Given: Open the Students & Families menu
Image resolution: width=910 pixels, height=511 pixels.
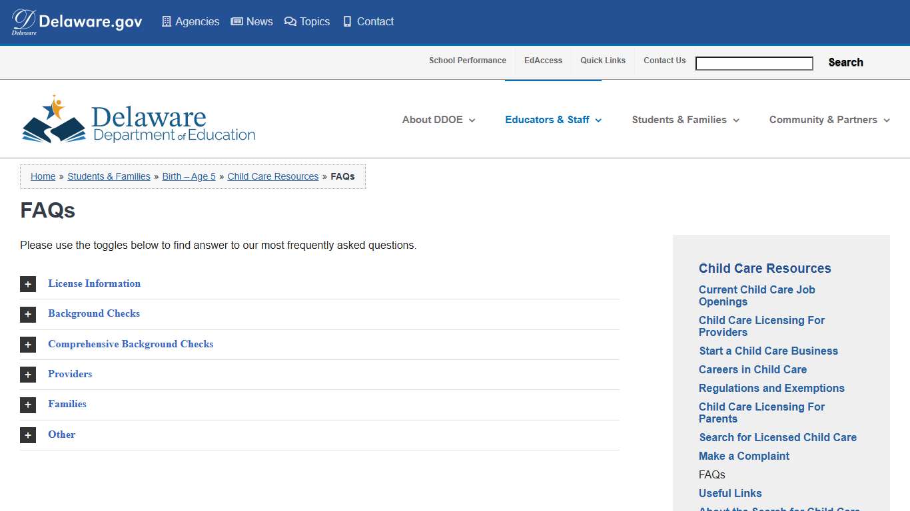Looking at the screenshot, I should 685,120.
